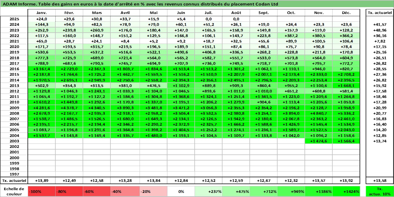The width and height of the screenshot is (394, 197).
Task: Click the +48,96 actuarial rate for 2023
Action: click(380, 30)
